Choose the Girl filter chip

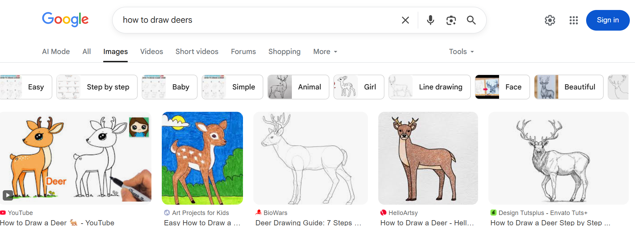click(x=359, y=87)
